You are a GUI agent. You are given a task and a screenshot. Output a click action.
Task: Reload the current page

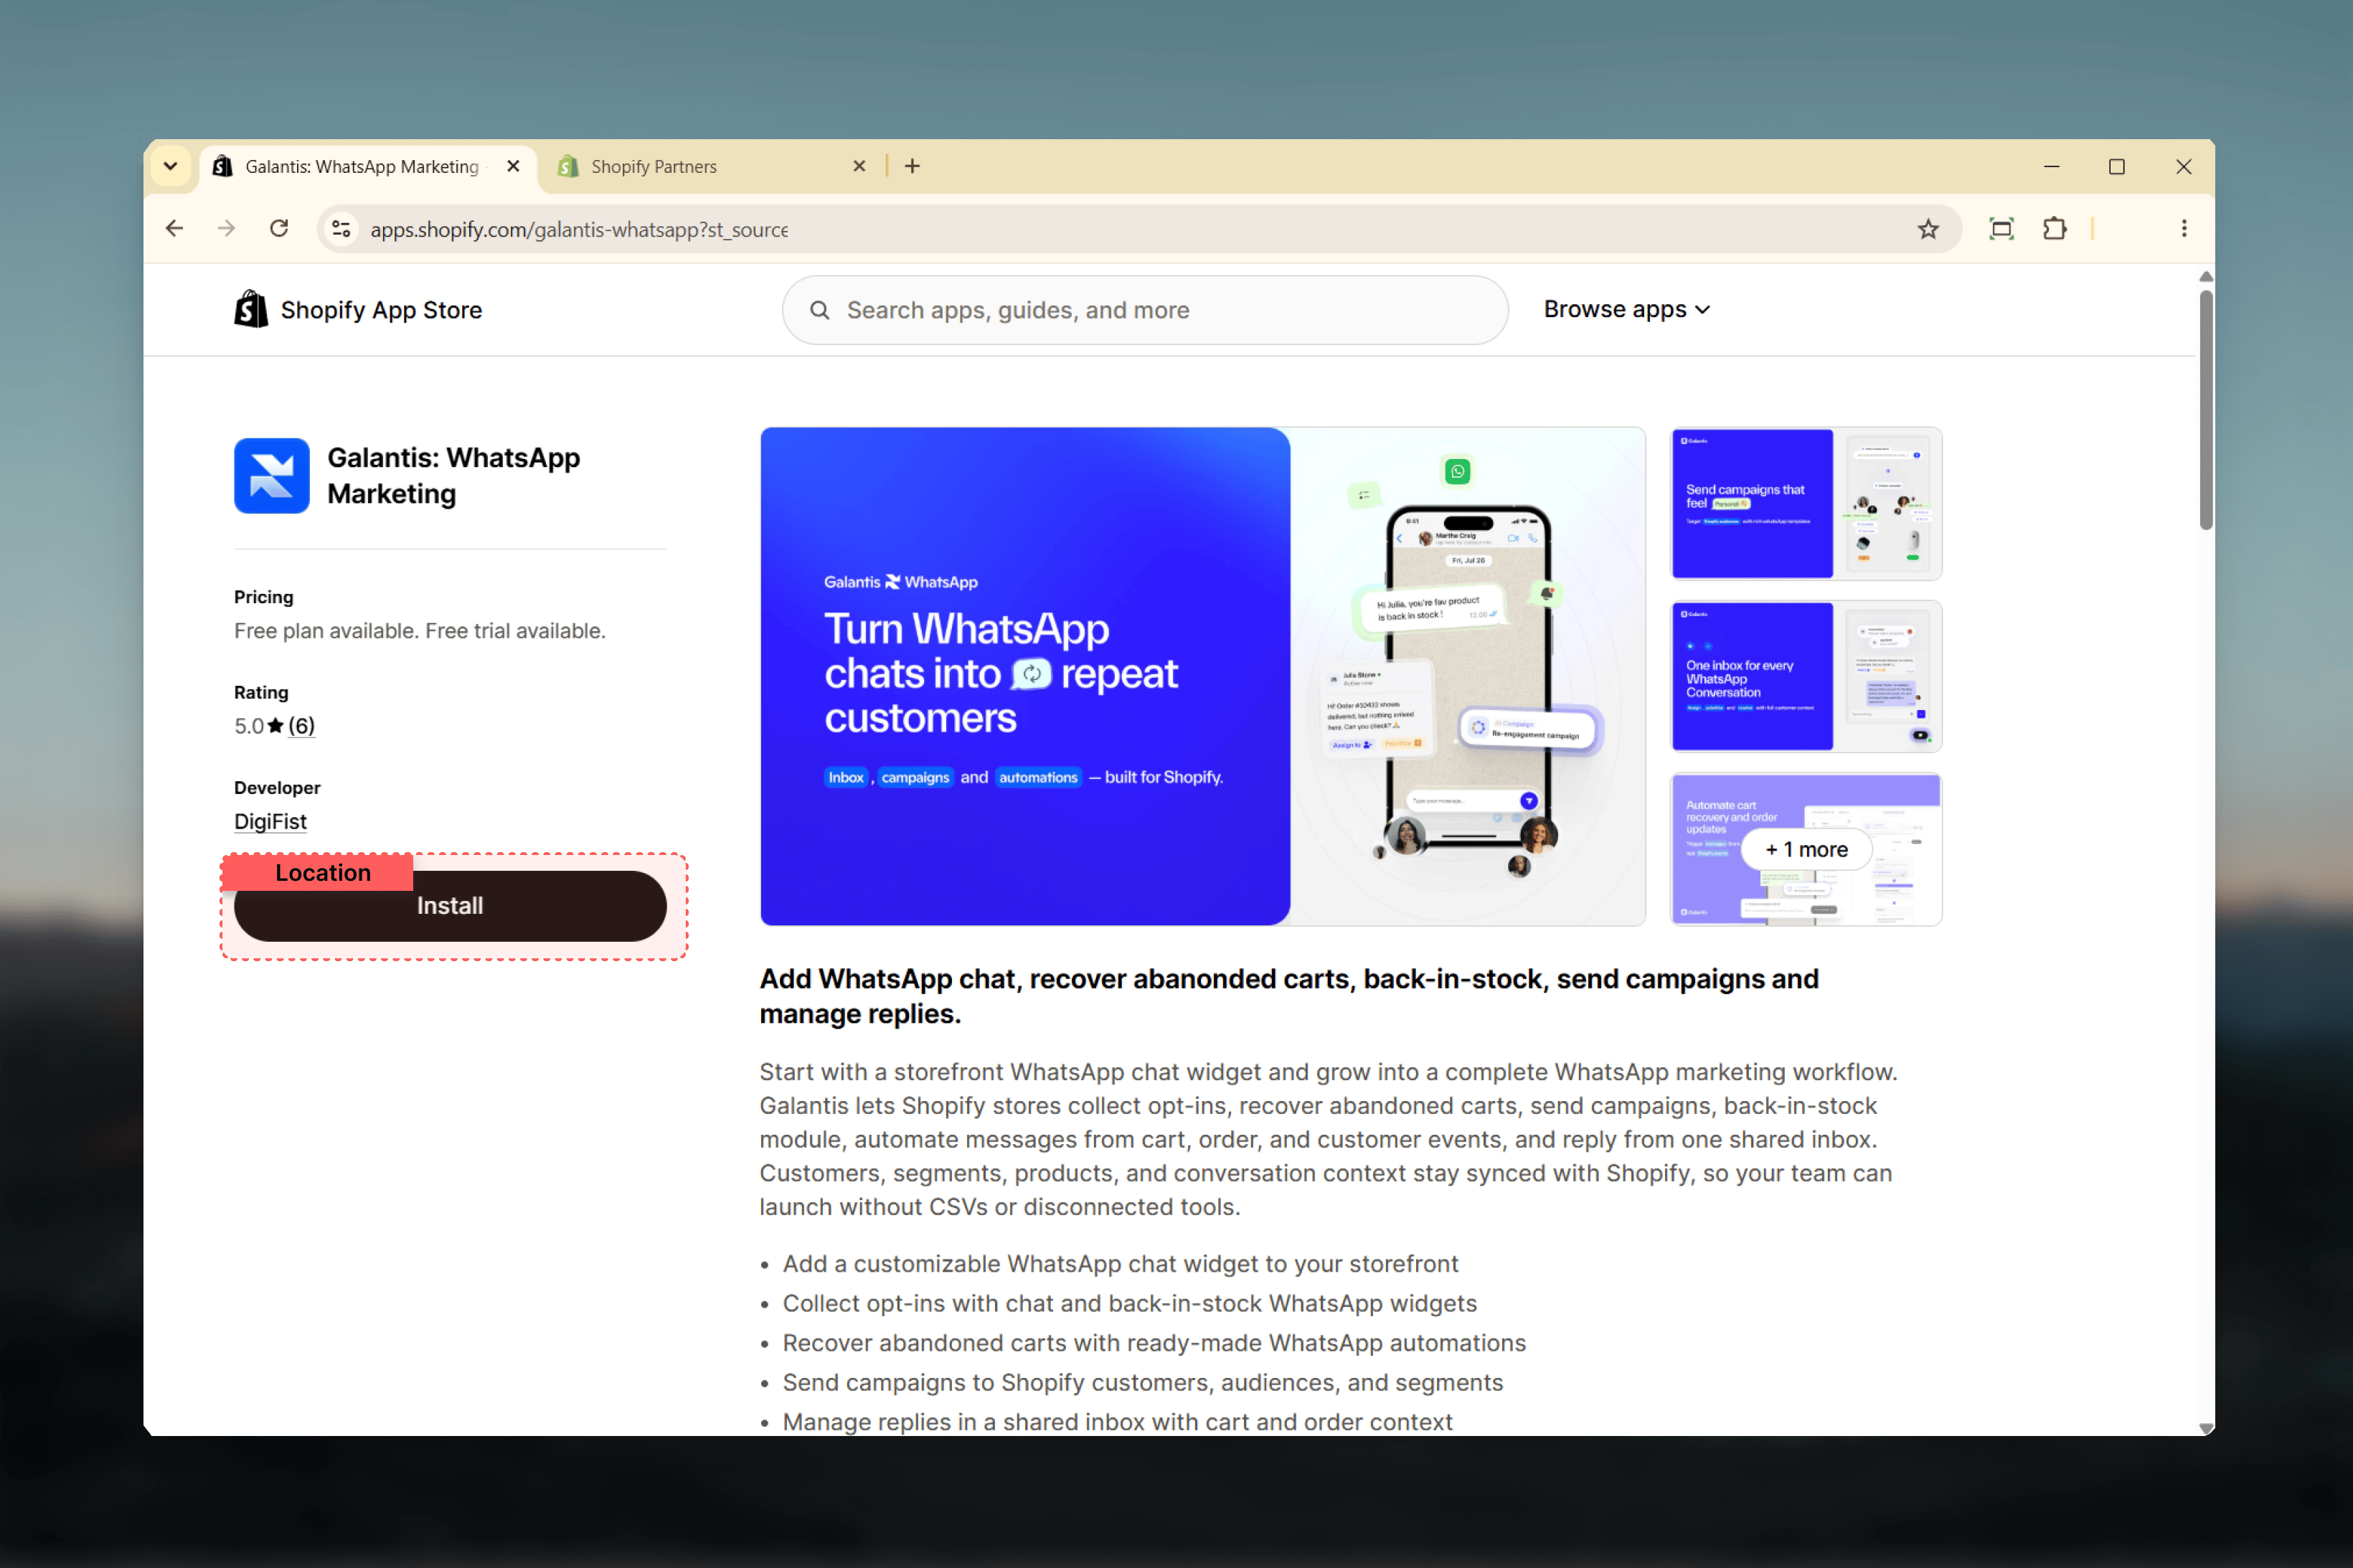[279, 229]
